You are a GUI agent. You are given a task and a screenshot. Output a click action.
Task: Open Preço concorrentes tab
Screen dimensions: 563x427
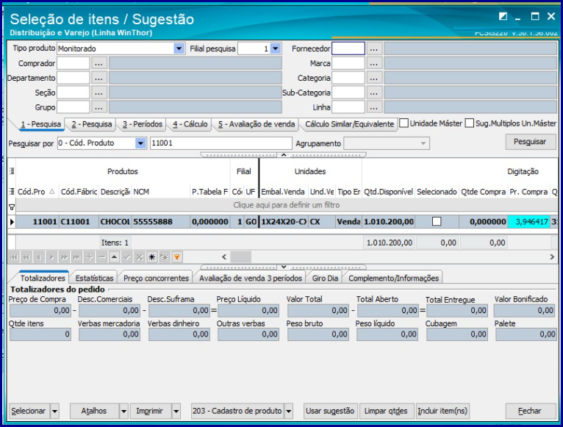(156, 279)
